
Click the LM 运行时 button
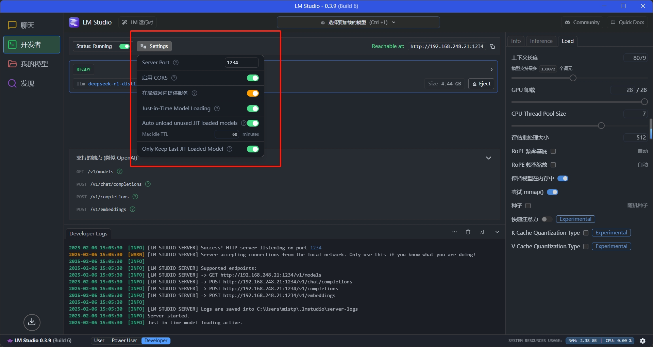[138, 22]
